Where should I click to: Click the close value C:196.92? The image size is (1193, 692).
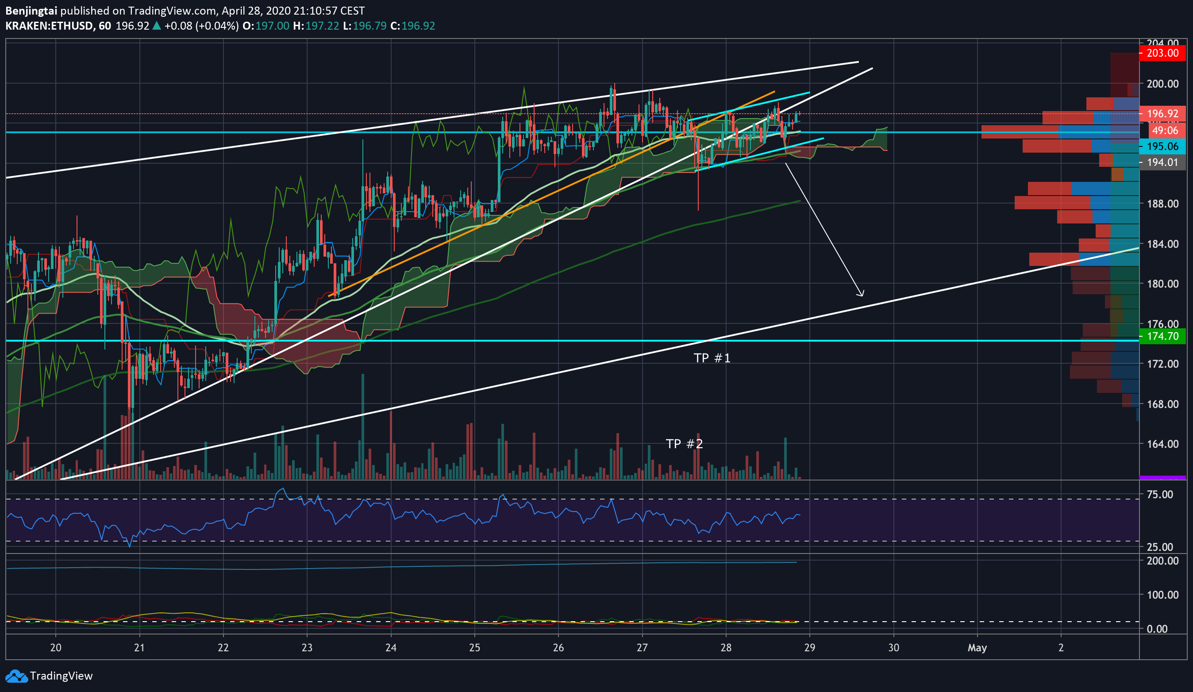click(413, 26)
